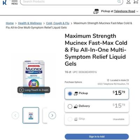
Task: Show previous product image arrow
Action: [15, 115]
